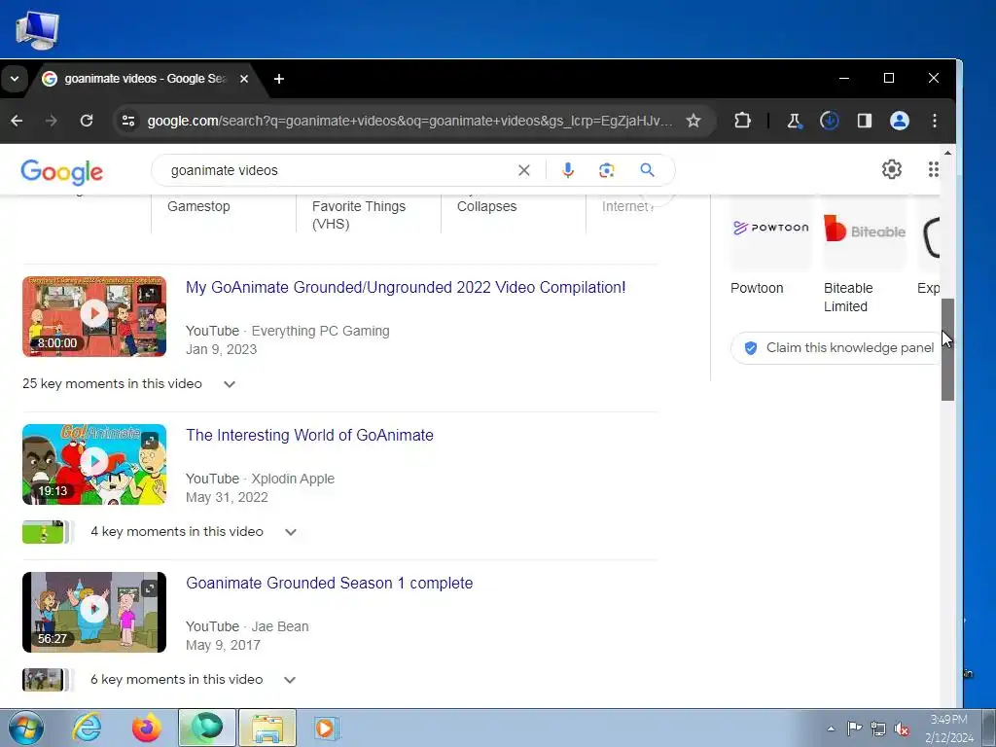Bookmark this page with the star icon

[693, 121]
